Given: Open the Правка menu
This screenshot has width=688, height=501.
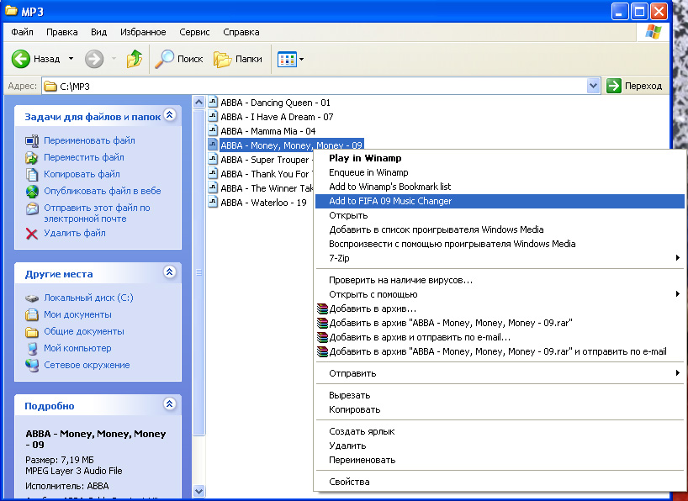Looking at the screenshot, I should [62, 32].
